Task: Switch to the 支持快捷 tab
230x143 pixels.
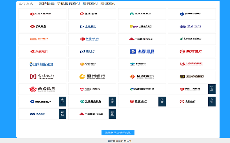Action: click(x=47, y=3)
